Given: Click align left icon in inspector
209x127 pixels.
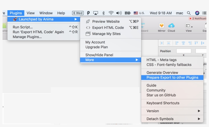Looking at the screenshot, I should [x=177, y=43].
